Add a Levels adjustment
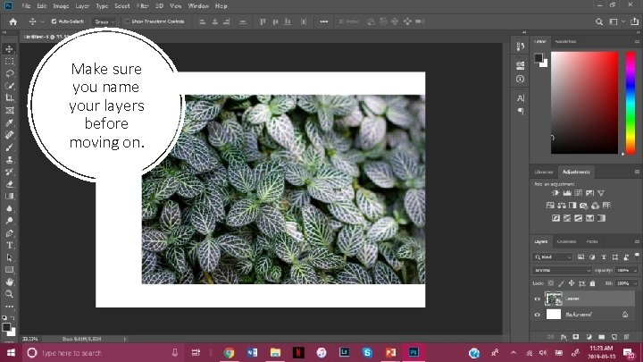This screenshot has height=362, width=643. click(567, 192)
